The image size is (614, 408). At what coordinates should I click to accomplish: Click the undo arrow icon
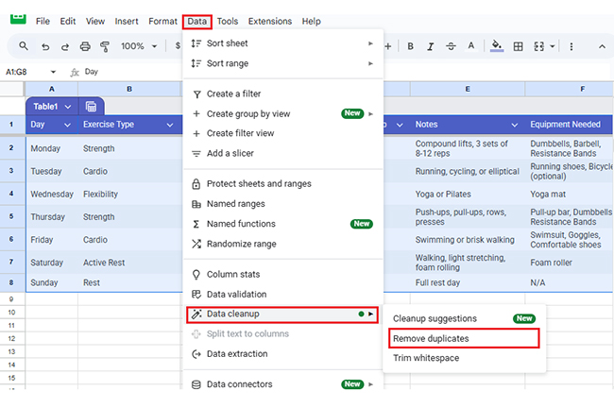(44, 46)
